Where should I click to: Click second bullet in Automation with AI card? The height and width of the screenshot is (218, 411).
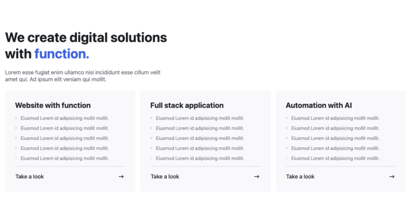point(335,128)
